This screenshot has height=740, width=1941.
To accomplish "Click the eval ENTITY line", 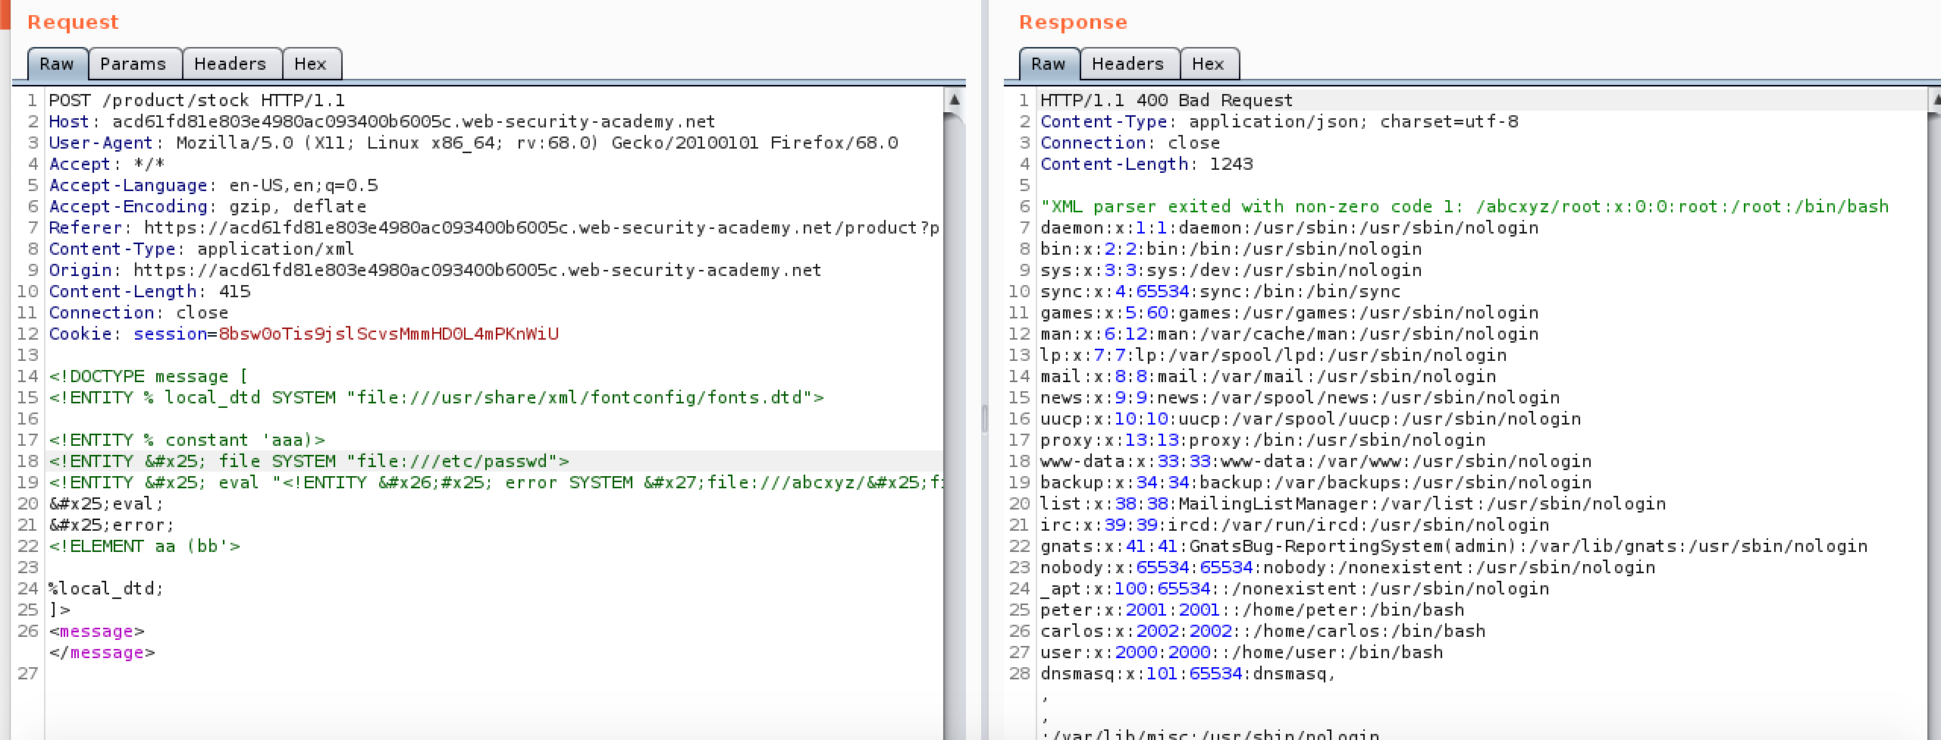I will click(x=494, y=482).
